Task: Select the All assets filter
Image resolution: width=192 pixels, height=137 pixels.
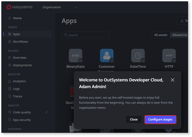Action: 161,35
